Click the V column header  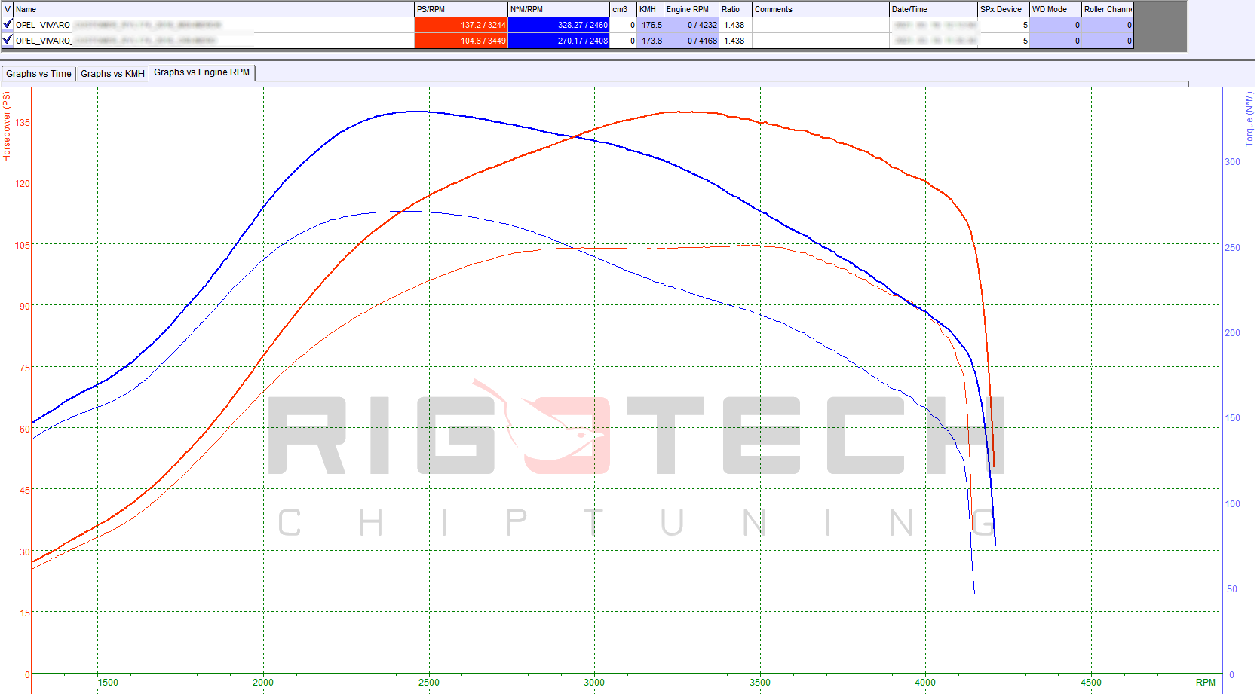click(8, 9)
